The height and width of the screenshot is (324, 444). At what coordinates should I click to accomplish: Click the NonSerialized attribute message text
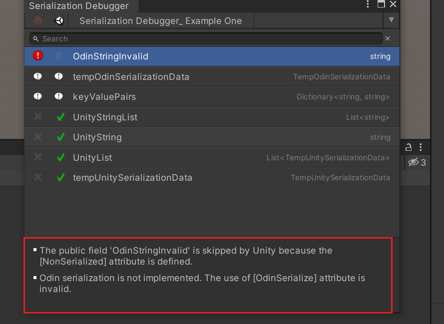click(x=186, y=256)
